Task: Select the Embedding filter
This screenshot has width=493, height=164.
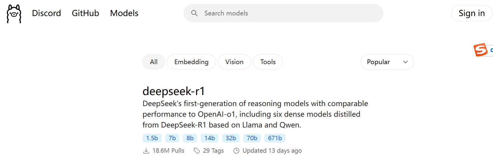Action: point(191,62)
